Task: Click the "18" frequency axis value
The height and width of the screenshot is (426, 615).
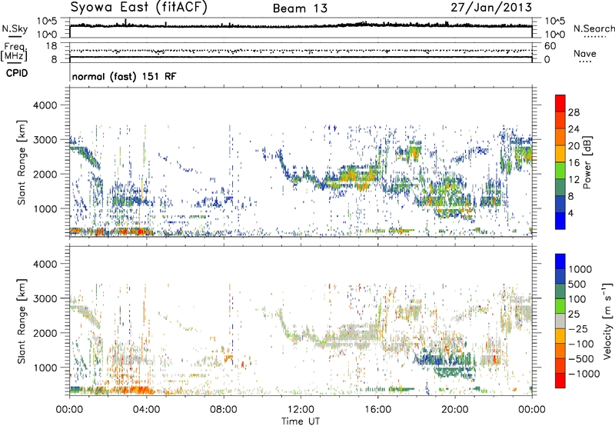Action: (x=52, y=46)
